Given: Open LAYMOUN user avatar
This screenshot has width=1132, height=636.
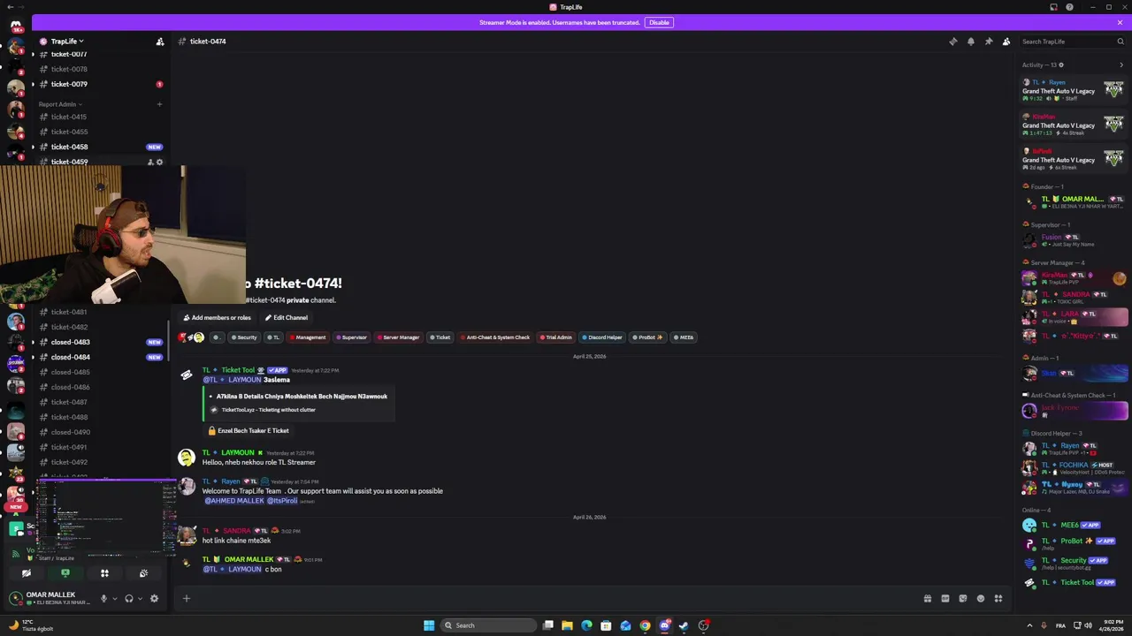Looking at the screenshot, I should coord(186,457).
